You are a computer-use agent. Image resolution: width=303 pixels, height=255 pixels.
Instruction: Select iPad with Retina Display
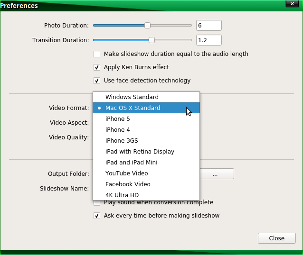(x=146, y=151)
